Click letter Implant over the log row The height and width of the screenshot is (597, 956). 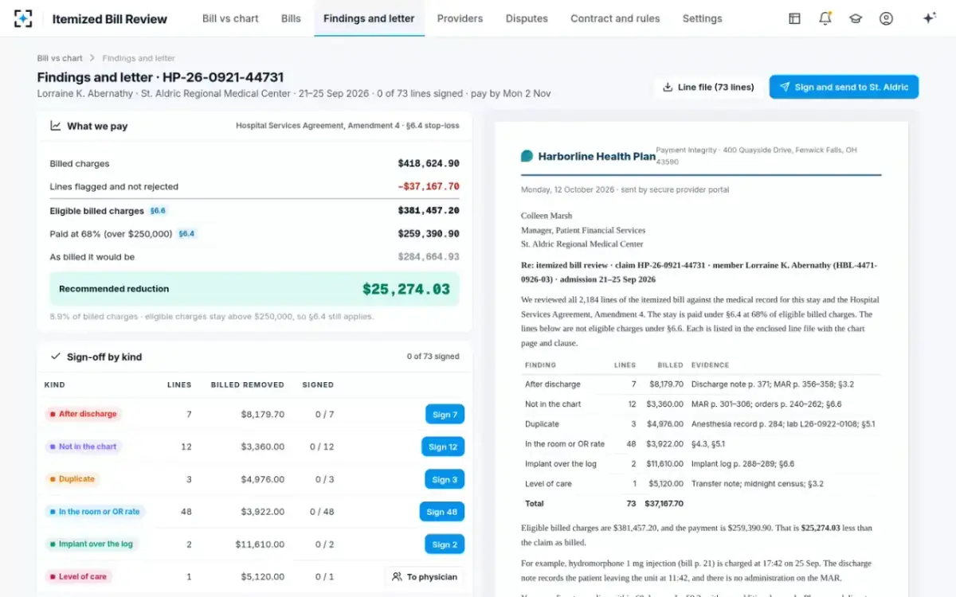[701, 464]
